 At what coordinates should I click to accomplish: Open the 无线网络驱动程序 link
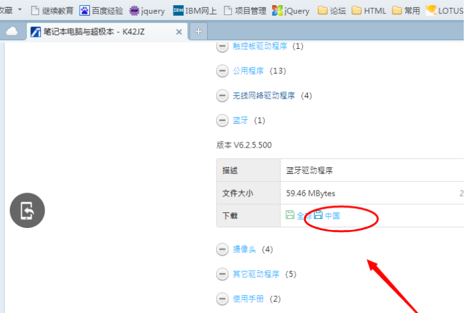click(x=263, y=96)
